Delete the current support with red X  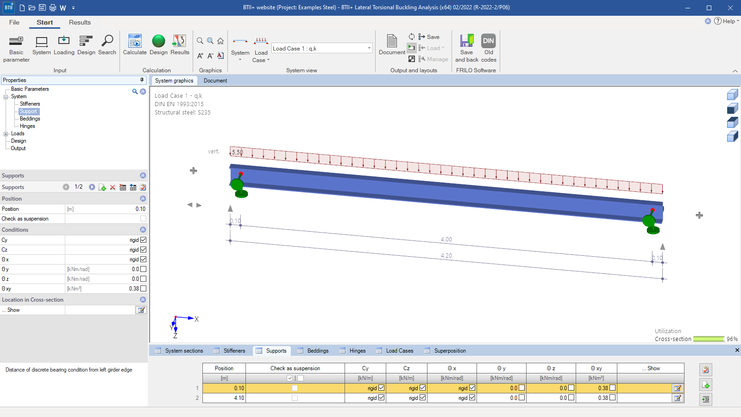[x=113, y=187]
